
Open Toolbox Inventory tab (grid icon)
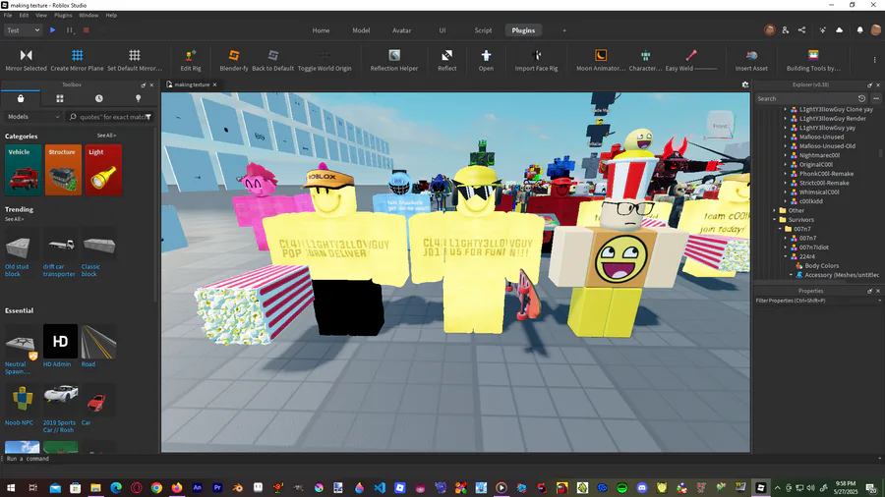pyautogui.click(x=60, y=98)
